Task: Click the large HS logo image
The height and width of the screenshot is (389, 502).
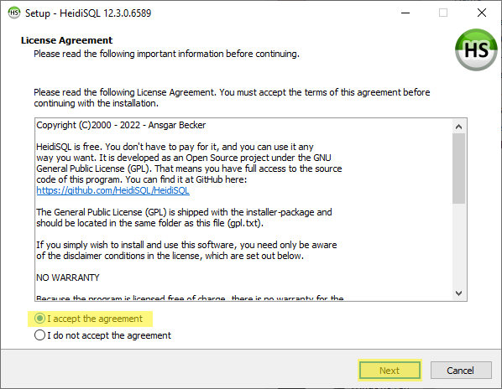Action: coord(476,49)
